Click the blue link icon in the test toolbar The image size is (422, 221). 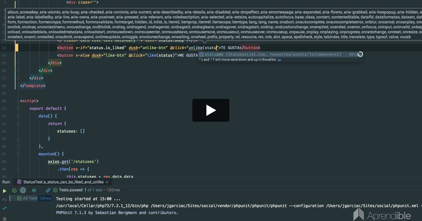tap(48, 190)
